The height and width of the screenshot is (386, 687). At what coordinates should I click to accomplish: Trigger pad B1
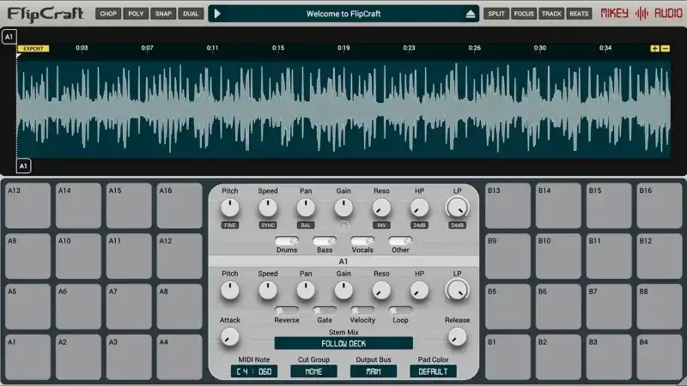click(x=508, y=357)
